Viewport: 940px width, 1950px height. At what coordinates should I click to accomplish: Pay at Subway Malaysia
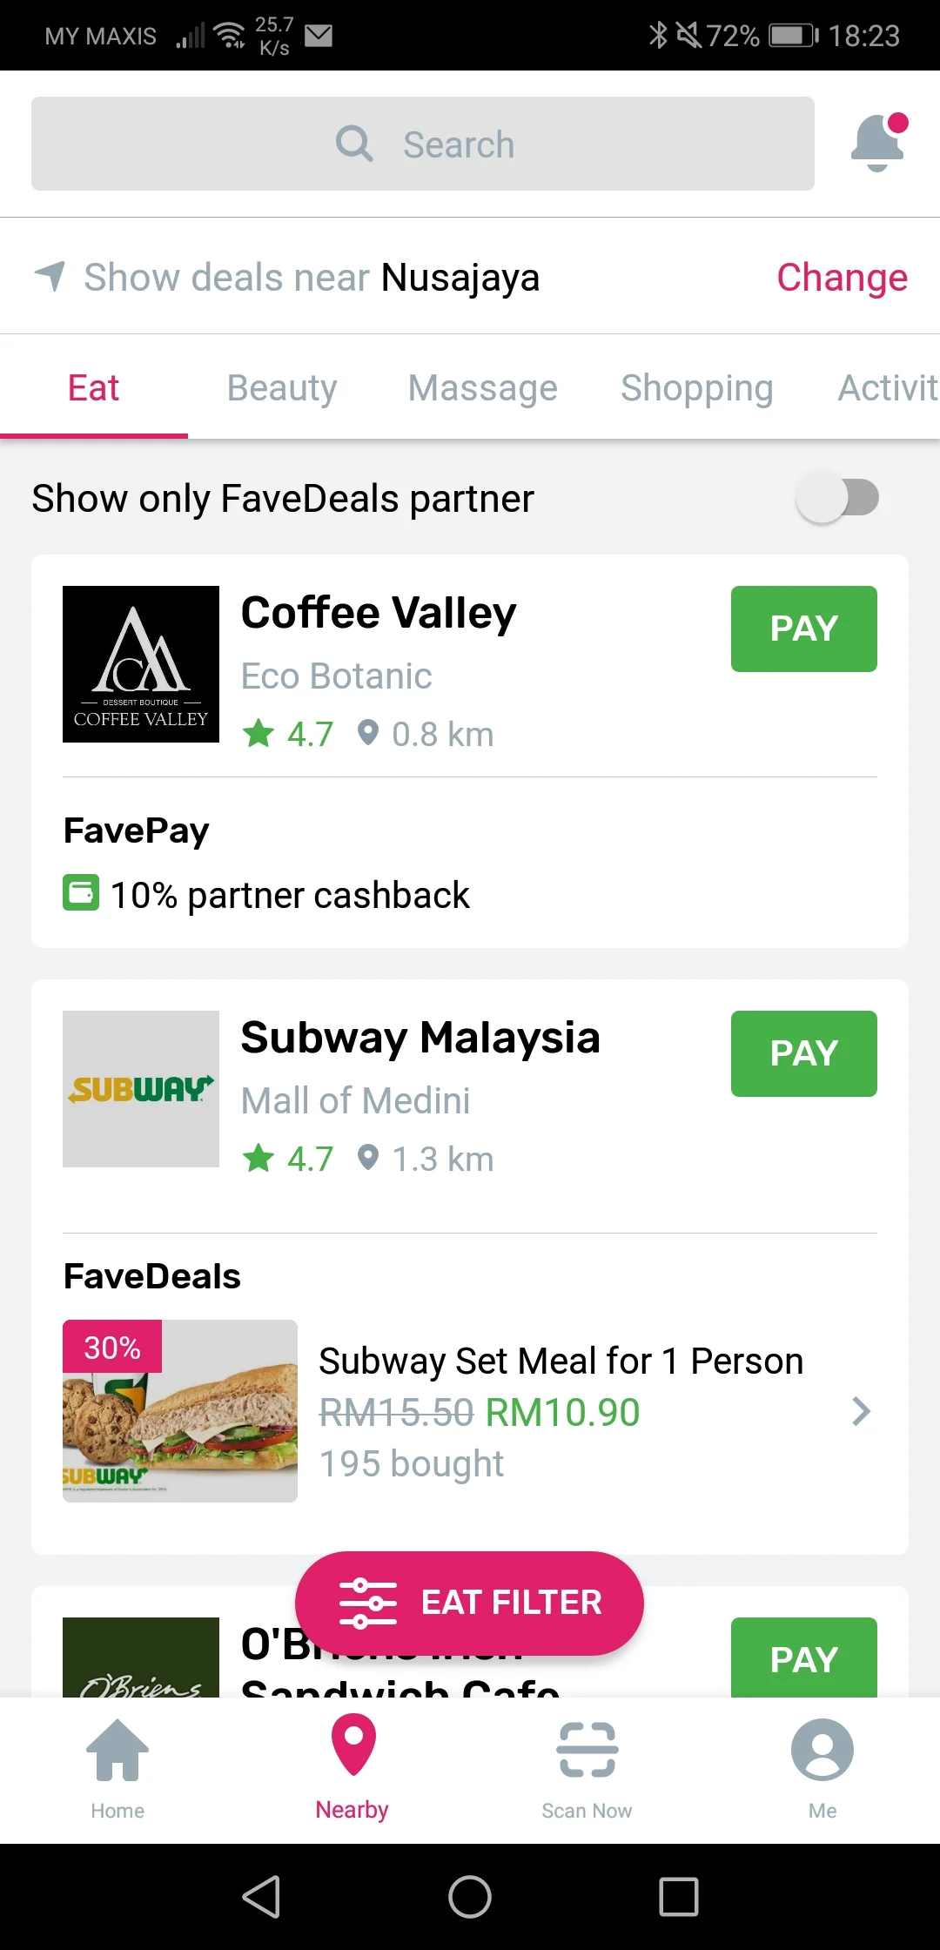coord(804,1053)
